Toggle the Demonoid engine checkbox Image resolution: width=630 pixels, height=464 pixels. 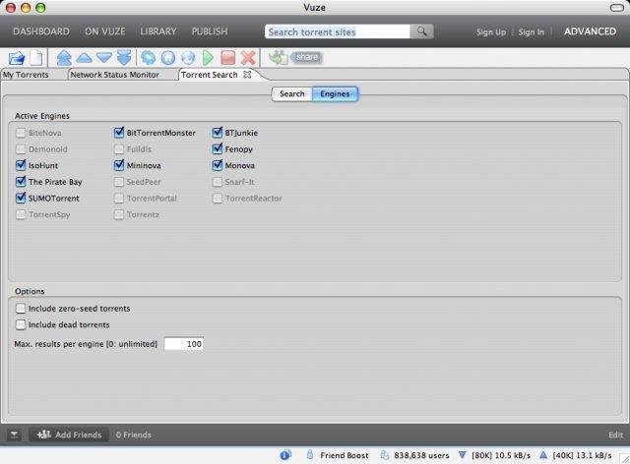[x=21, y=149]
